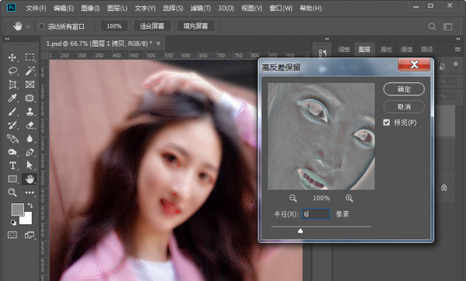The image size is (466, 281).
Task: Enable the 滚动所有窗口 checkbox
Action: tap(41, 26)
